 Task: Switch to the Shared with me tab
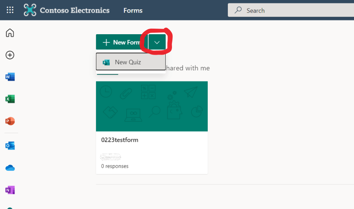188,68
